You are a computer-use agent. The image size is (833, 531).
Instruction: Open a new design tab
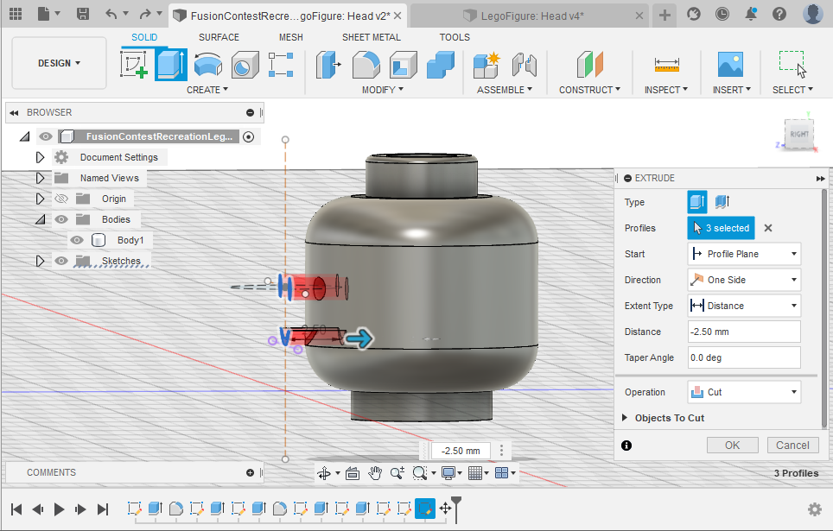tap(664, 16)
